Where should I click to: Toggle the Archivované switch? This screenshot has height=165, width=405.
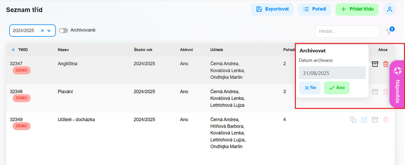63,31
